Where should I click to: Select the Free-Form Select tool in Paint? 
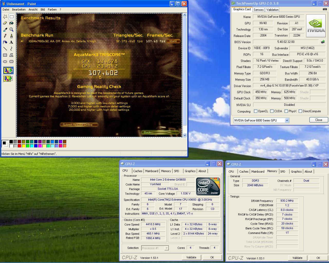(5, 17)
